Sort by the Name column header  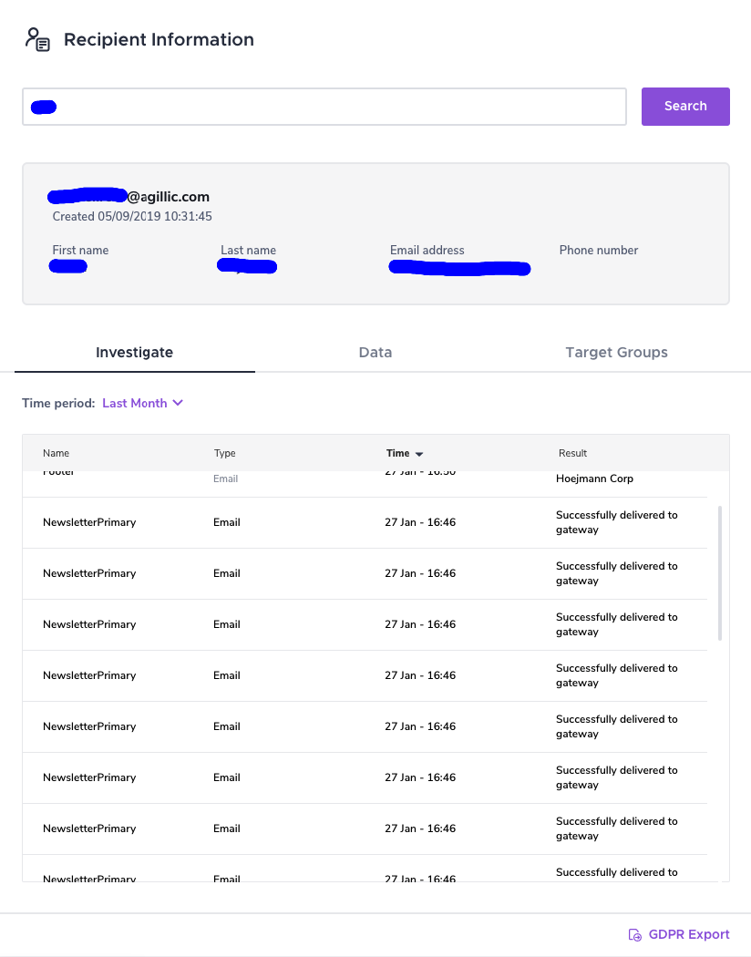click(x=56, y=453)
